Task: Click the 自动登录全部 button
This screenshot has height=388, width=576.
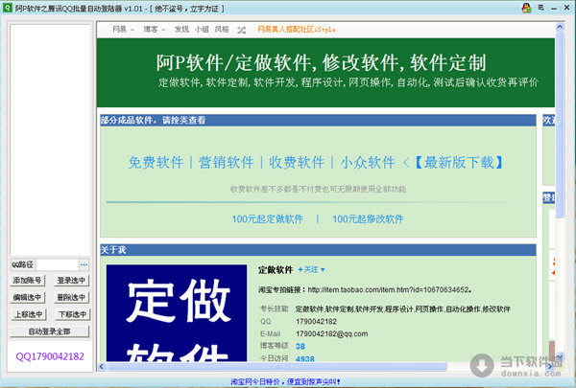Action: (x=50, y=331)
